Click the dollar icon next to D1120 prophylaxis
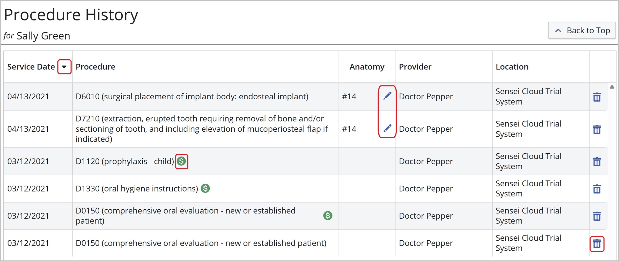 [x=181, y=161]
